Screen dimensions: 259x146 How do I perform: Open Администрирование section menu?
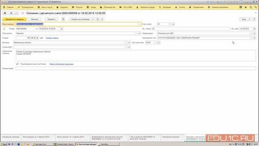(x=218, y=7)
